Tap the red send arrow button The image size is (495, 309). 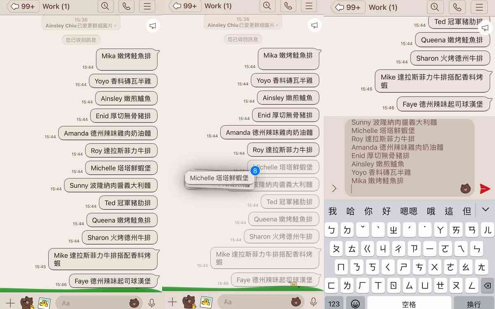click(x=485, y=189)
